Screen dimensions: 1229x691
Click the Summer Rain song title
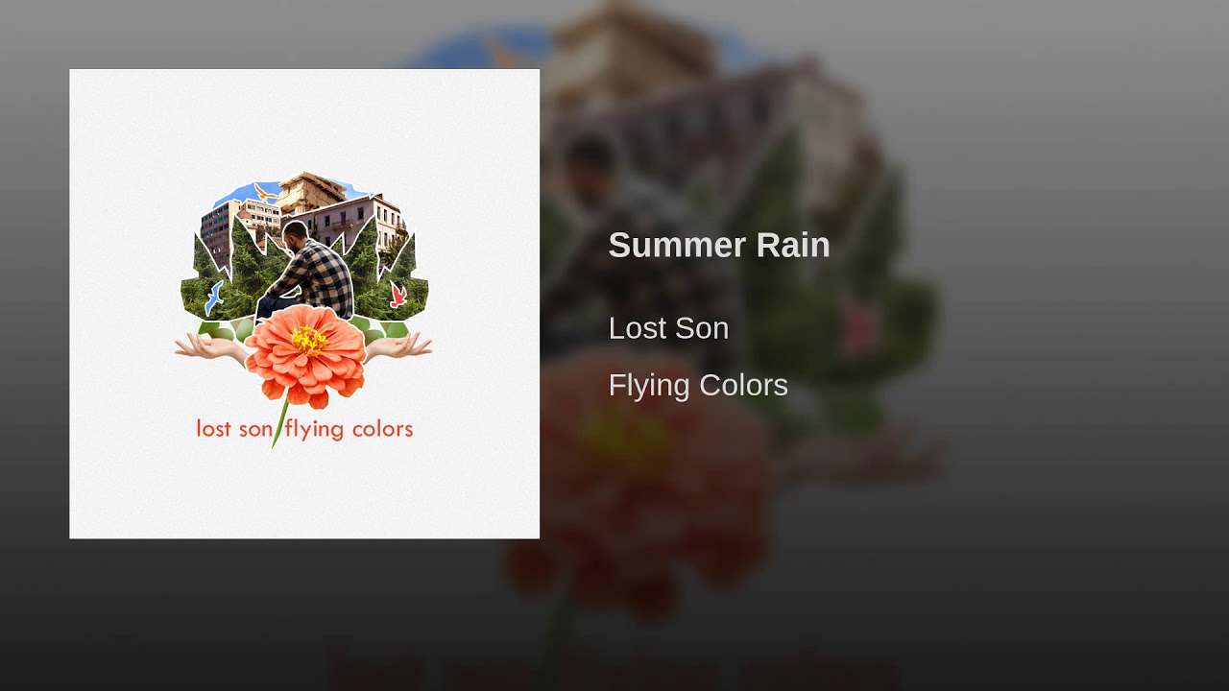pyautogui.click(x=719, y=245)
